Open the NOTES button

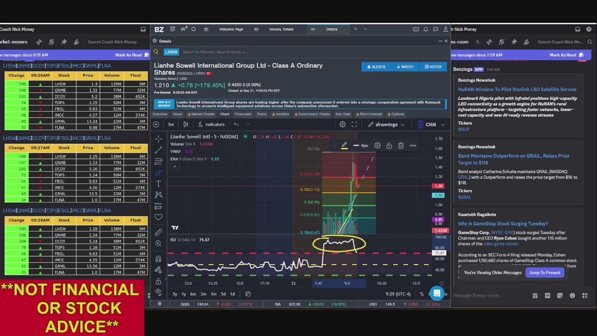433,67
